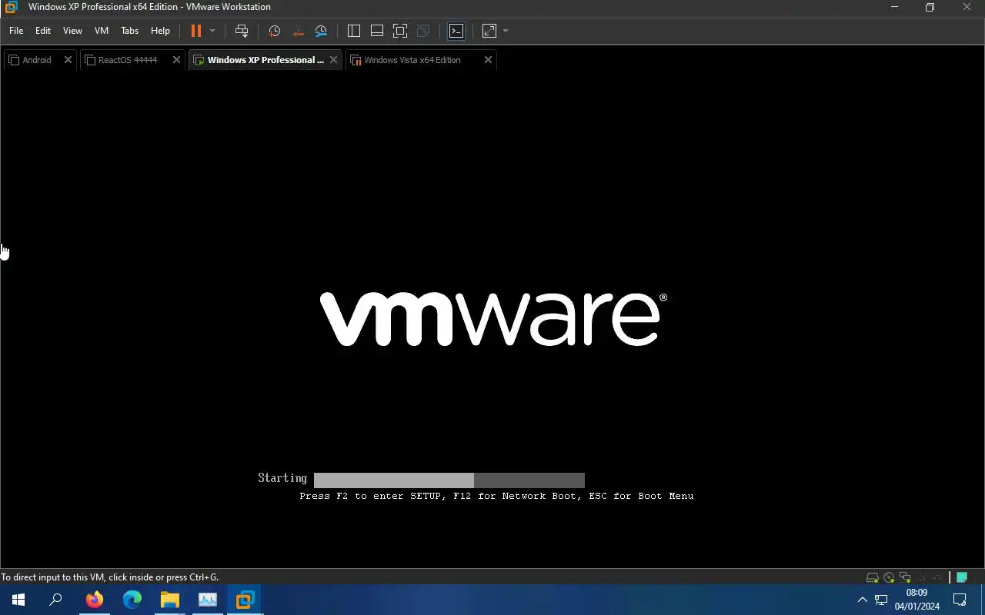Pause the virtual machine with the orange button
The height and width of the screenshot is (615, 985).
click(195, 31)
